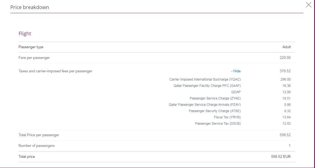Select Passenger Service Tax (D5CB) row

pos(218,124)
